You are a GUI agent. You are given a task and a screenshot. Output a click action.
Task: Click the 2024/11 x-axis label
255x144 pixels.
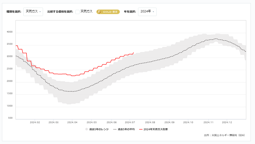[x=209, y=122]
